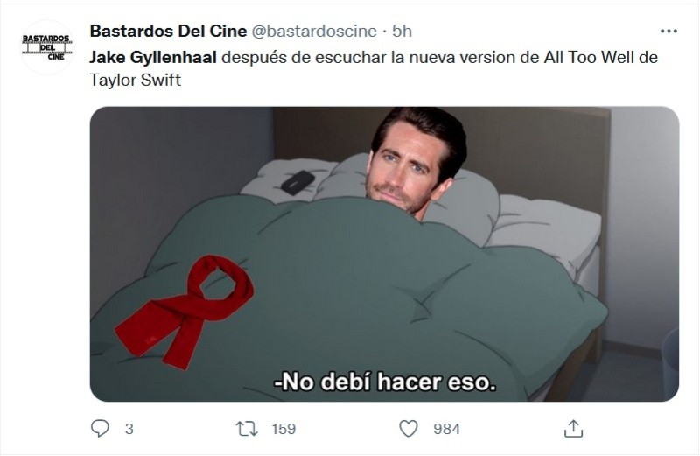Click the reply speech bubble icon
The height and width of the screenshot is (456, 700).
tap(100, 428)
